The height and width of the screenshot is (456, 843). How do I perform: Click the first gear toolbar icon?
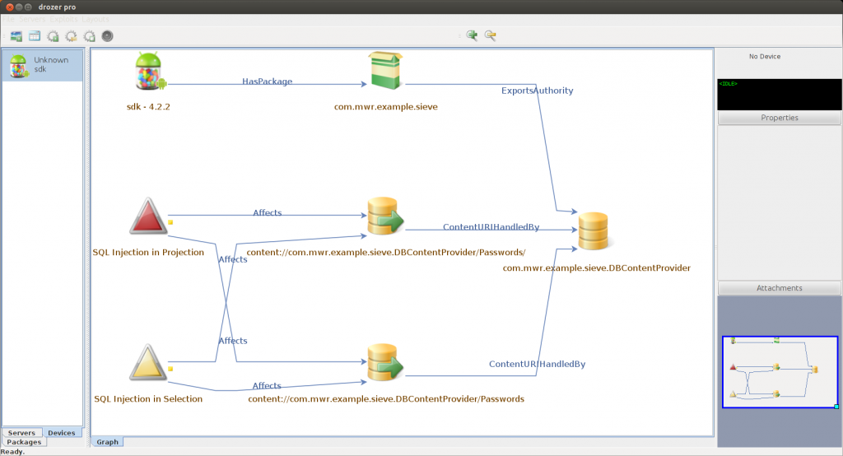point(53,36)
